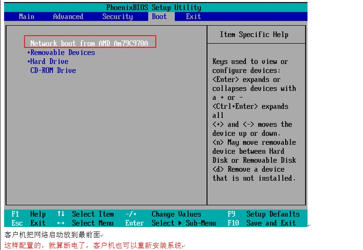Click the Enter Select Sub-Menu hint
Screen dimensions: 363x250
pyautogui.click(x=171, y=223)
